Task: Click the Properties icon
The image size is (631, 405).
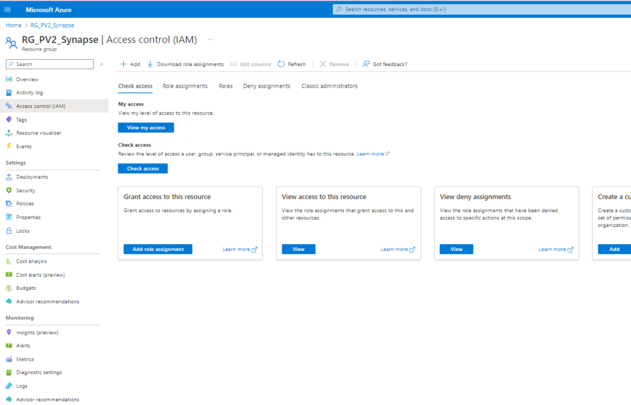Action: [x=9, y=217]
